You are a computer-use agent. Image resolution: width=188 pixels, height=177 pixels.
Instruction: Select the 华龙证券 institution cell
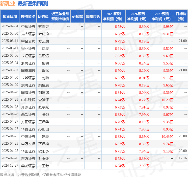click(x=28, y=166)
